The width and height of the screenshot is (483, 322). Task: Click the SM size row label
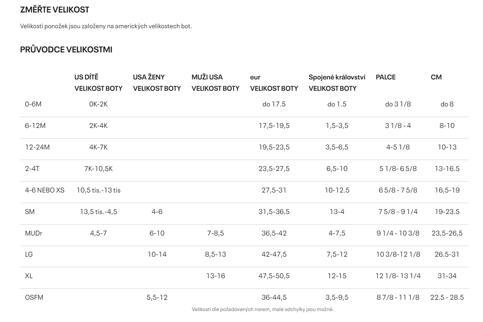click(x=29, y=212)
